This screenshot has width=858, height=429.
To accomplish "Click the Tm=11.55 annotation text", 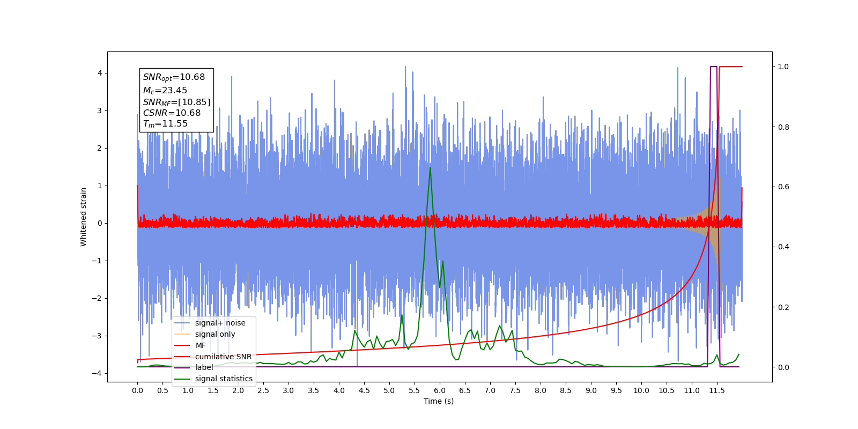I will tap(165, 124).
